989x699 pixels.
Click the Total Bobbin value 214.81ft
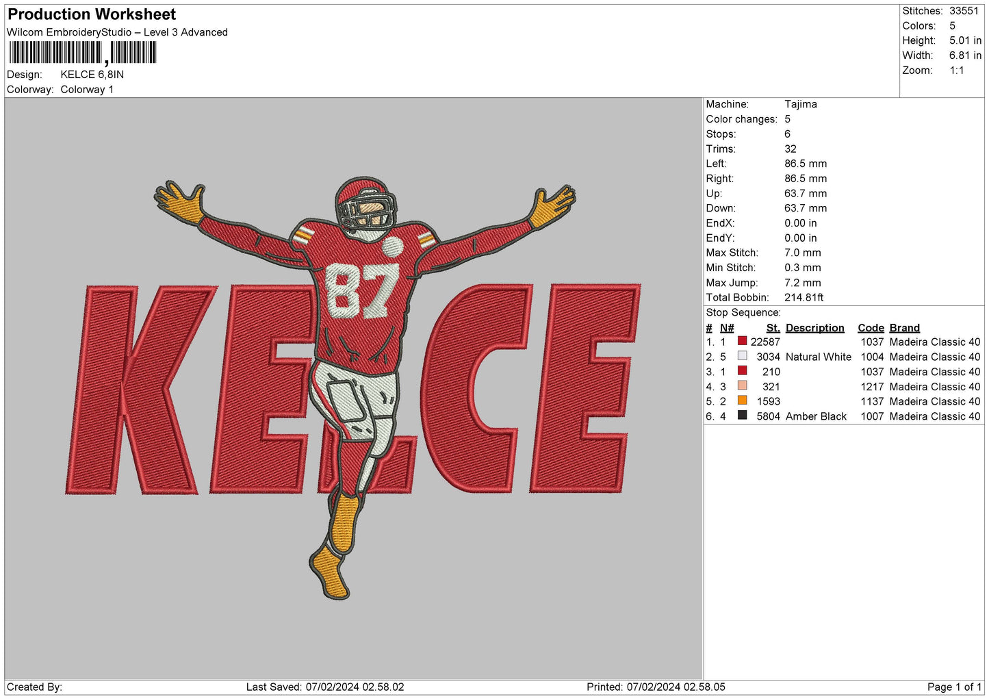click(804, 297)
